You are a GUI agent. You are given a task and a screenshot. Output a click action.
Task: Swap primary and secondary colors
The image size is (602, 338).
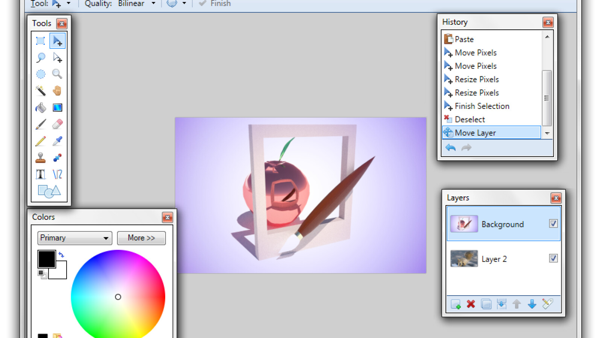point(61,255)
